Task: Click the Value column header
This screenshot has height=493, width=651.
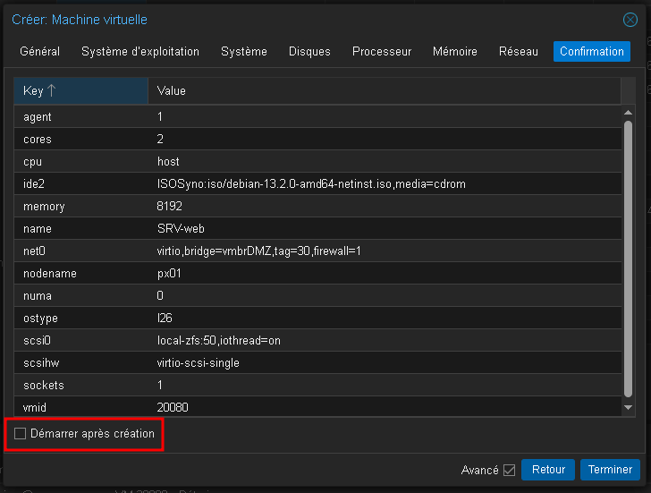Action: (383, 90)
